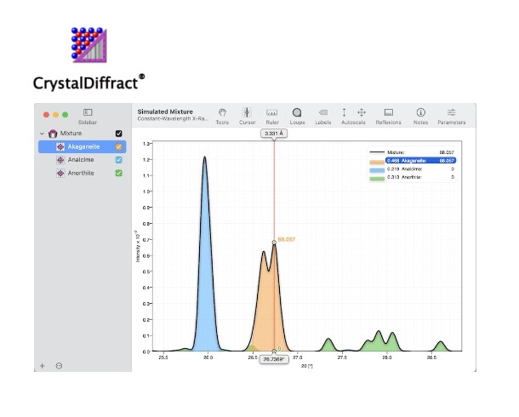Select Anorthite in the sidebar list
This screenshot has width=519, height=417.
83,173
